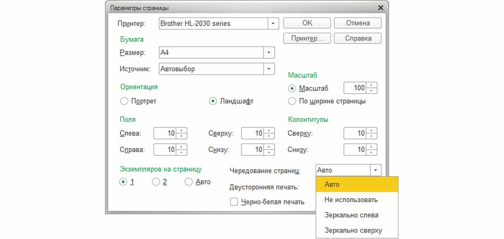Viewport: 504px width, 239px height.
Task: Open the Источник dropdown arrow
Action: (x=269, y=69)
